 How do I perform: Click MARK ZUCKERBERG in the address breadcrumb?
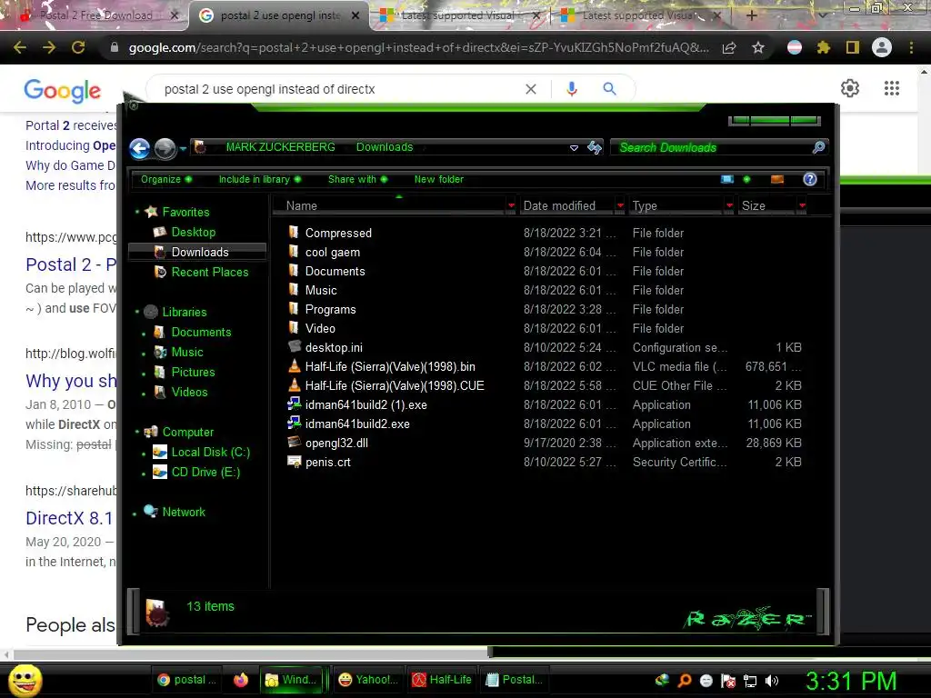pyautogui.click(x=280, y=147)
